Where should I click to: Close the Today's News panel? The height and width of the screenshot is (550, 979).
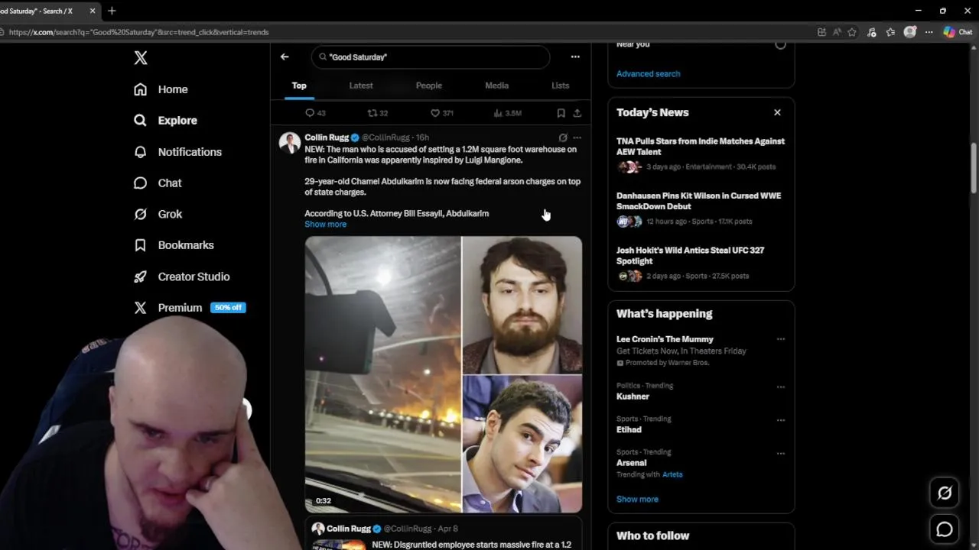777,112
